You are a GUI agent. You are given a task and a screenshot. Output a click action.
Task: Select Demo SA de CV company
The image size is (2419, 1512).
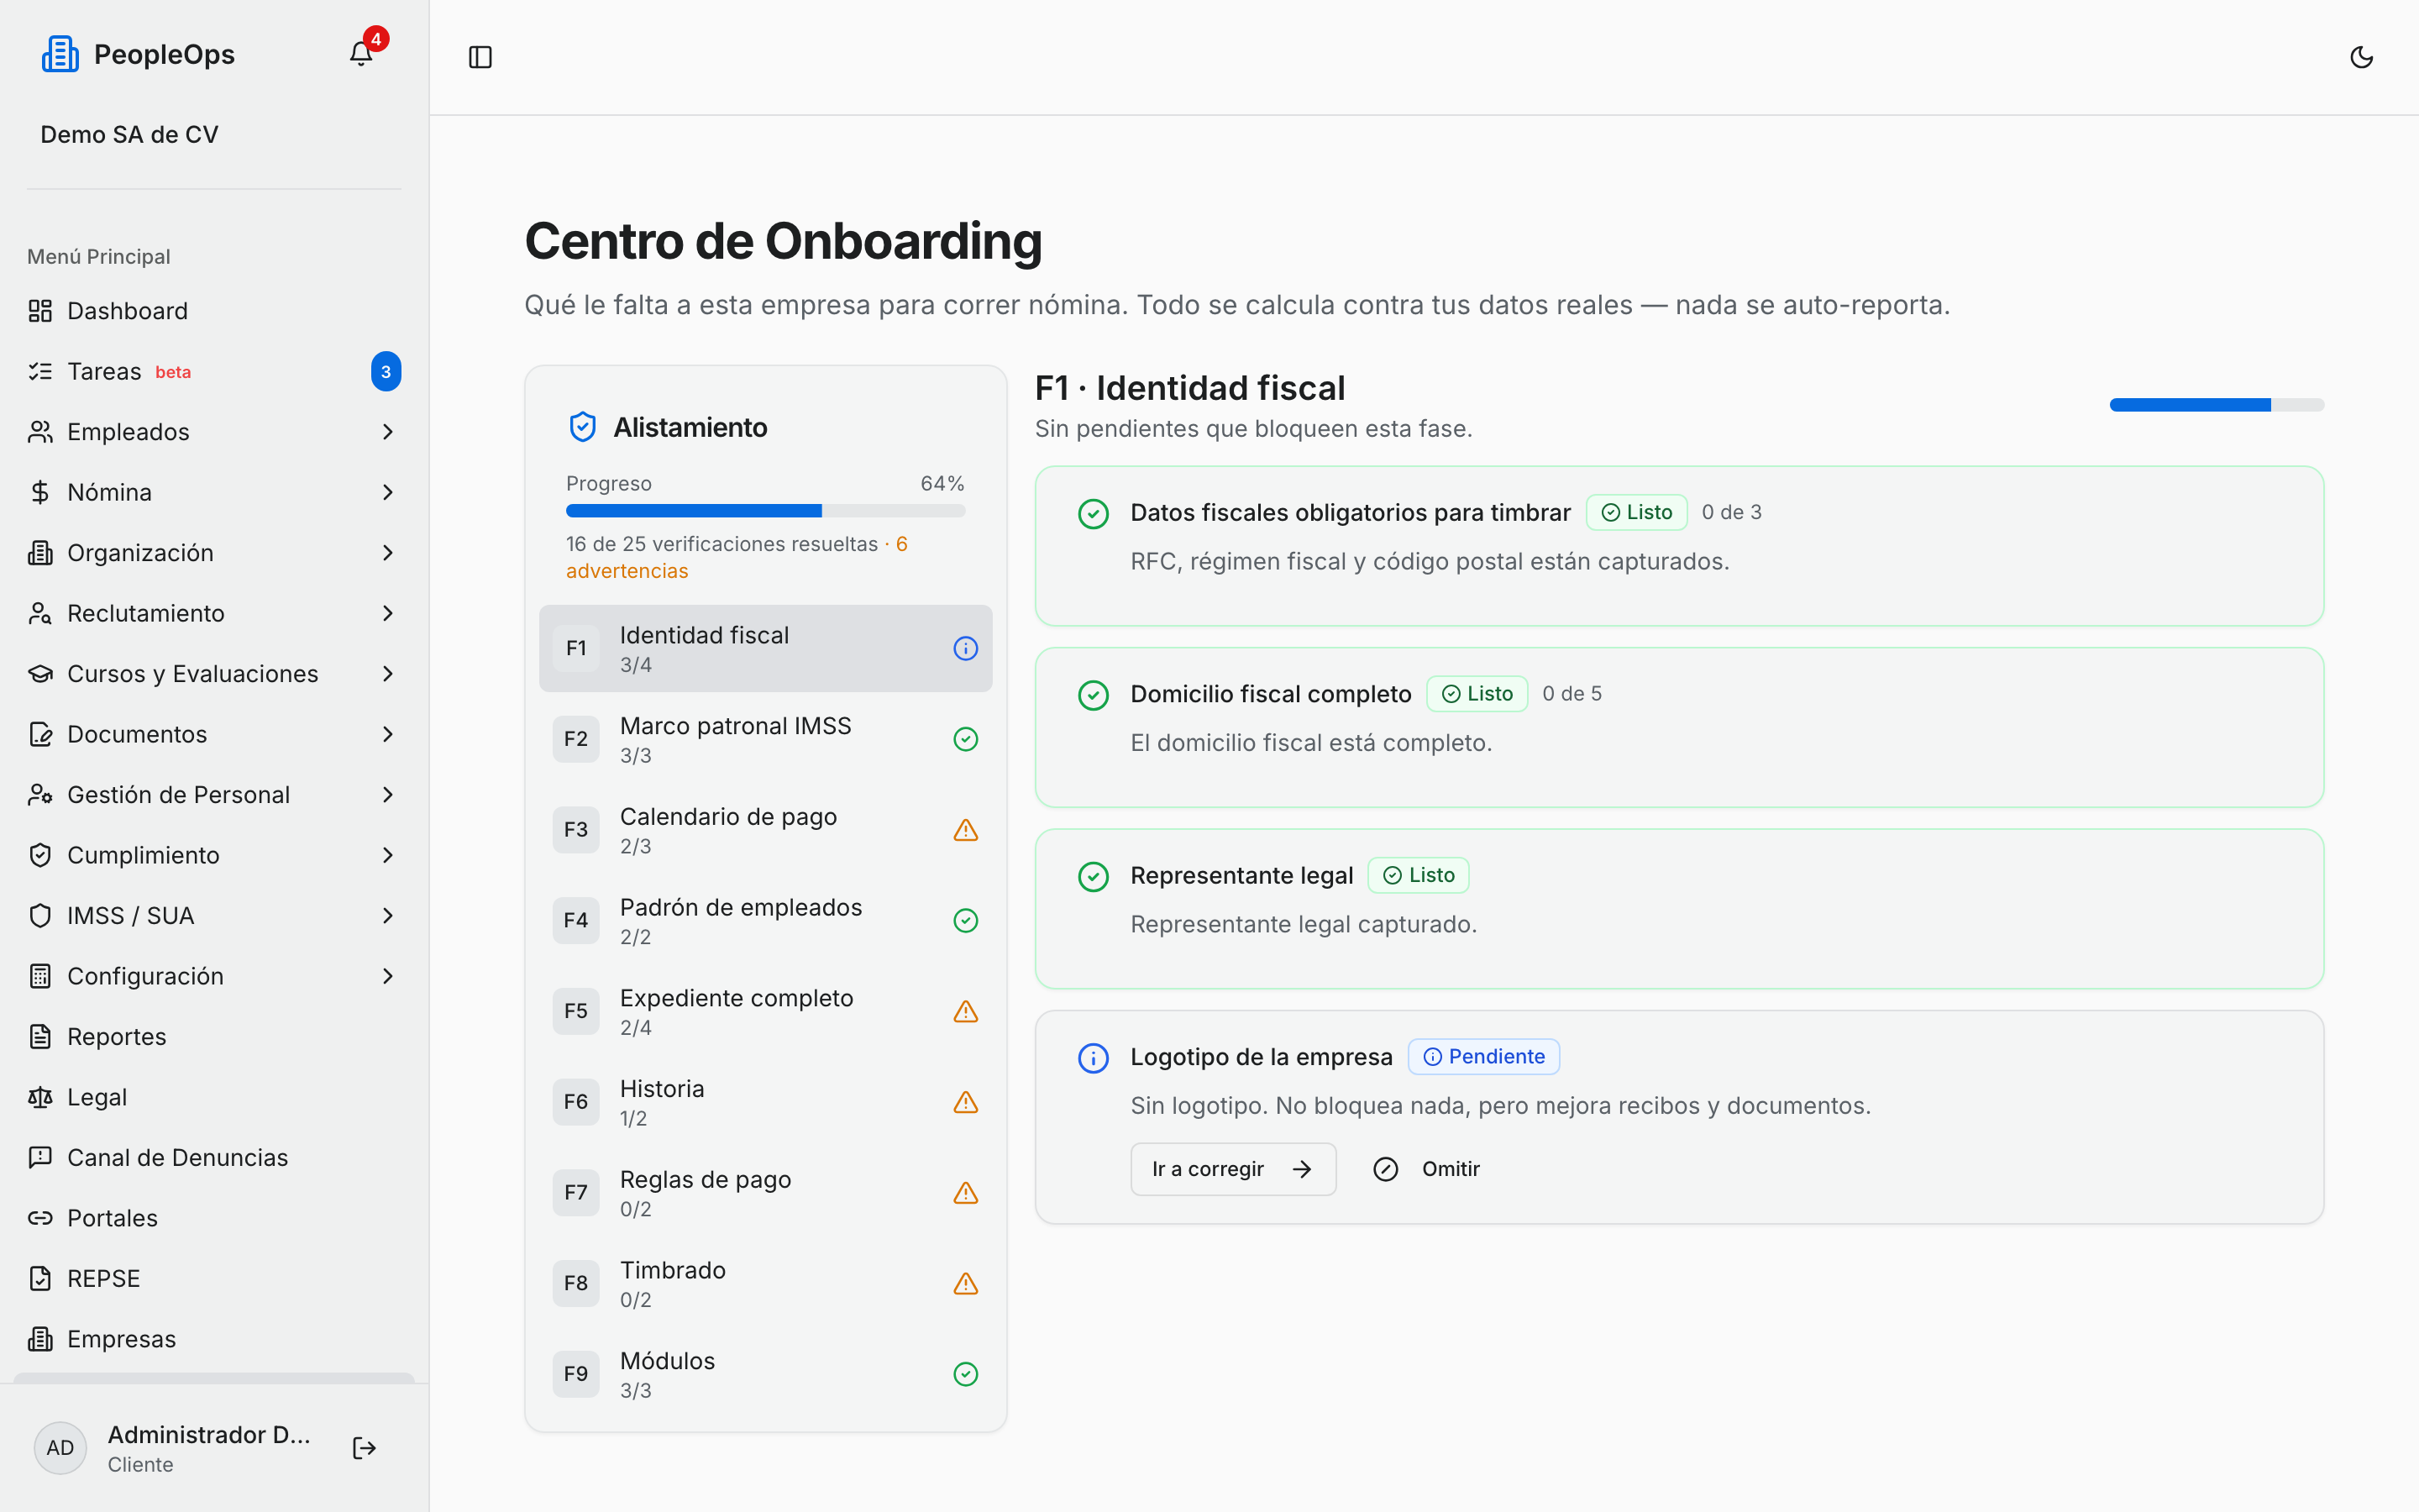tap(129, 134)
